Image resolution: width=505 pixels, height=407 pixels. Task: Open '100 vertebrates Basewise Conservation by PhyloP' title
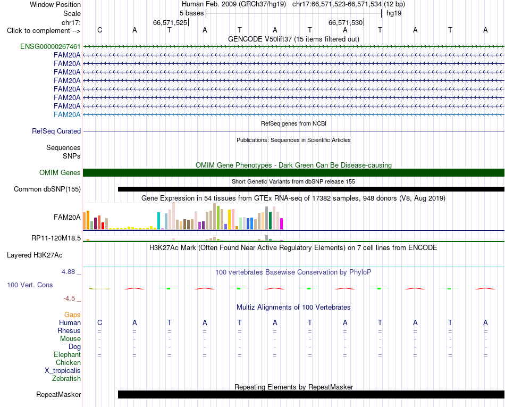coord(293,272)
